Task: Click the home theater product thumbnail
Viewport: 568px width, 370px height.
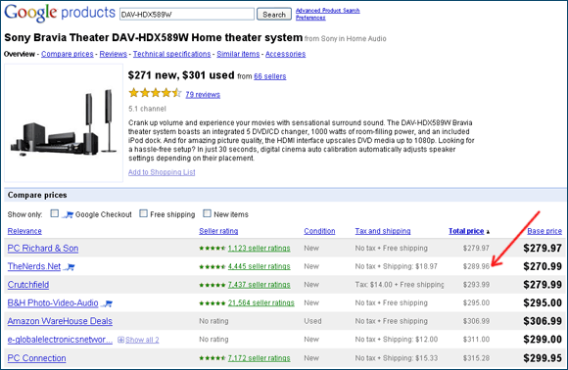Action: click(64, 123)
